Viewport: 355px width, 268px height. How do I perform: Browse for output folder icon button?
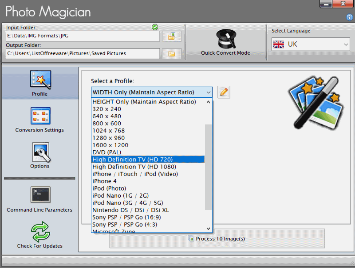[172, 54]
